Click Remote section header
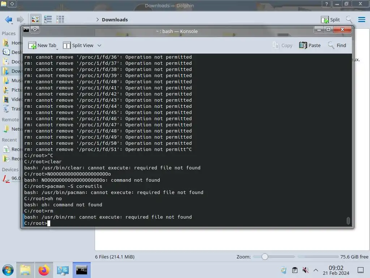The height and width of the screenshot is (278, 370). click(10, 119)
